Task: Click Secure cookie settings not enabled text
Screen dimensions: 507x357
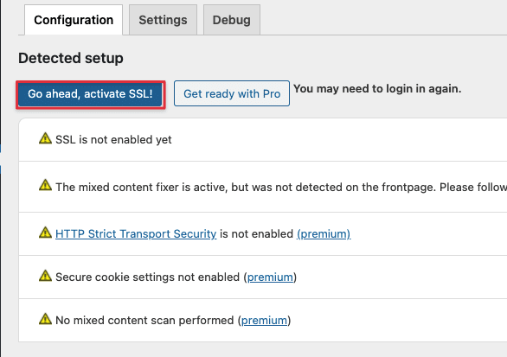Action: tap(147, 277)
